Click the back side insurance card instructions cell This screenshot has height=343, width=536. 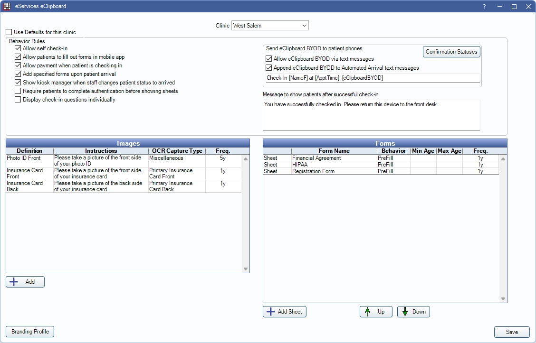click(x=101, y=186)
